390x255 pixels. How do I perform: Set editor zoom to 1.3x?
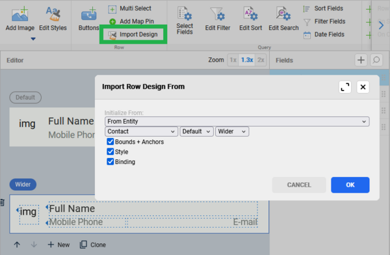point(247,60)
